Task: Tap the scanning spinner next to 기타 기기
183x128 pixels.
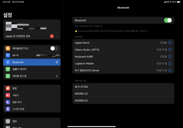Action: click(x=85, y=81)
